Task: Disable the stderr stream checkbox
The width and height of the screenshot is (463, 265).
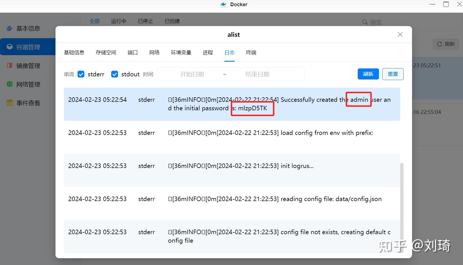Action: [x=81, y=74]
